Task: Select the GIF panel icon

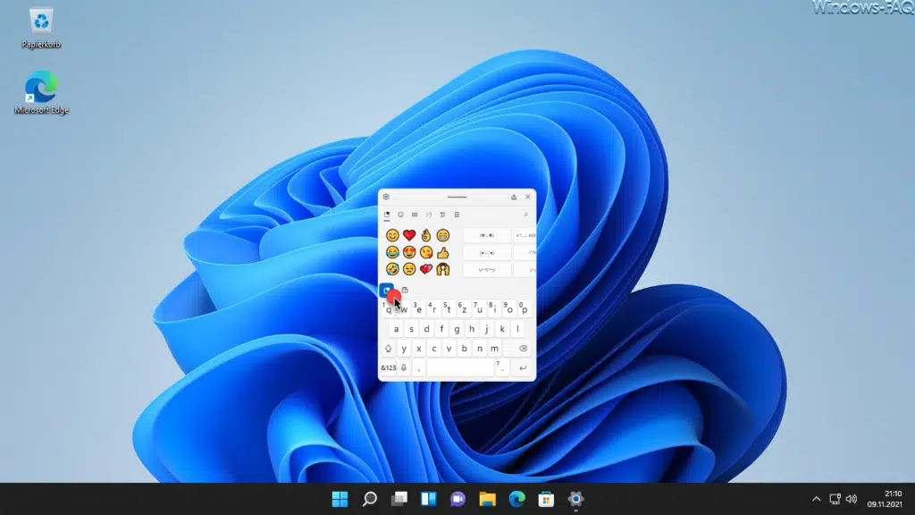Action: pos(413,214)
